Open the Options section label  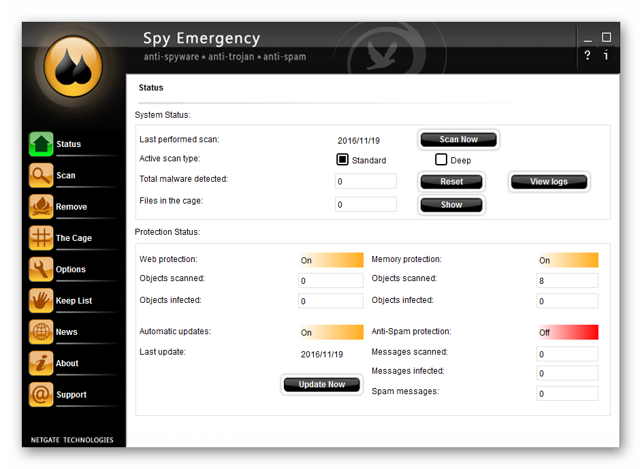tap(70, 270)
